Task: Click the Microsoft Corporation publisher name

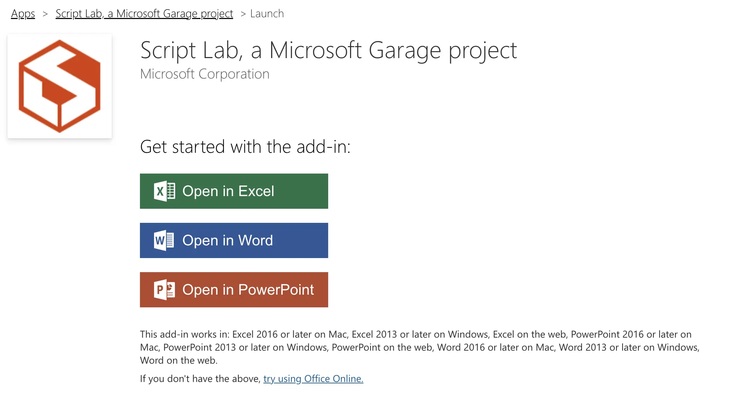Action: point(204,74)
